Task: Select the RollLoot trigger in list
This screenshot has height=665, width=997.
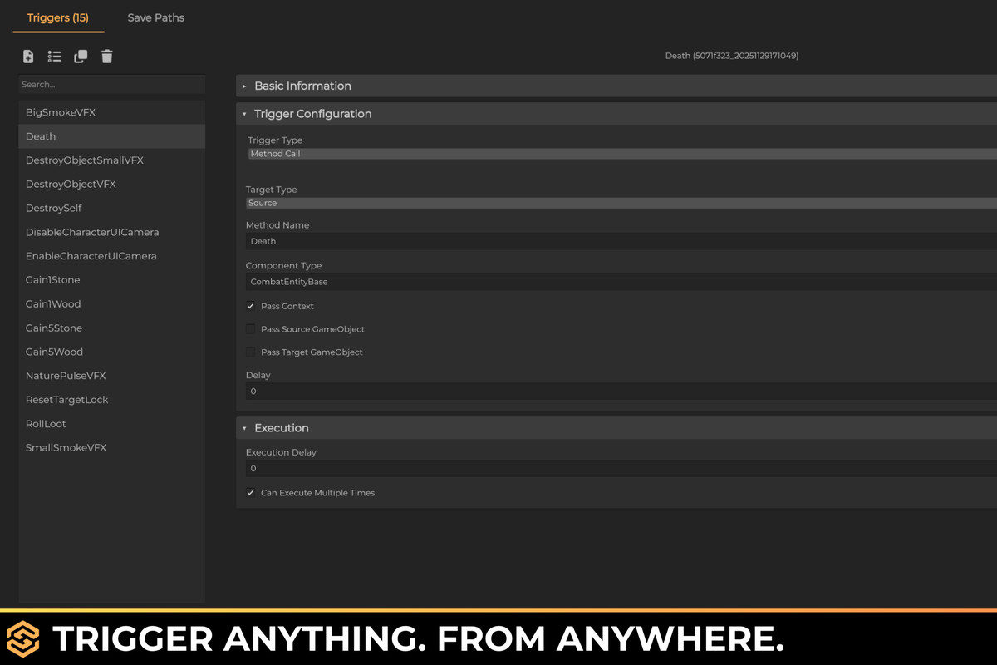Action: click(x=46, y=424)
